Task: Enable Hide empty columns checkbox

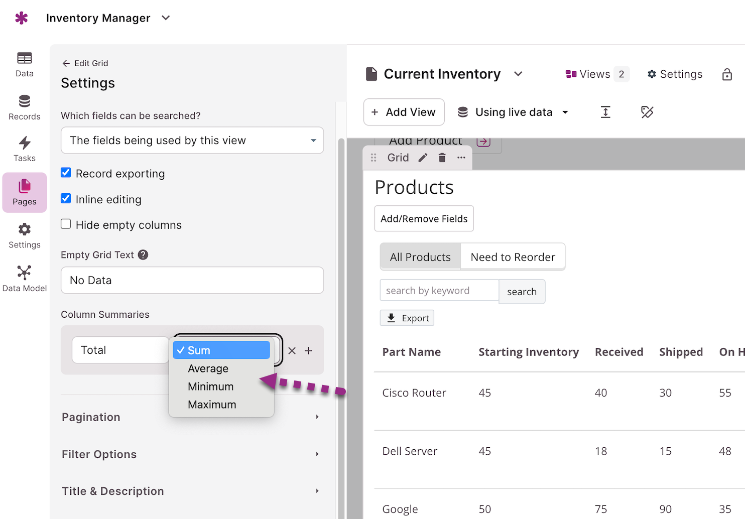Action: pos(66,224)
